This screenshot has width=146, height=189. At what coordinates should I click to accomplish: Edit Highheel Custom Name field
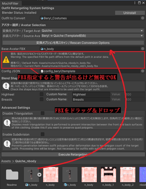[x=91, y=94]
